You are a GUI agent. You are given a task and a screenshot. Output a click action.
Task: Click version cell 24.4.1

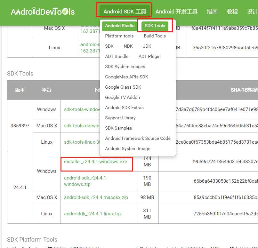click(20, 188)
